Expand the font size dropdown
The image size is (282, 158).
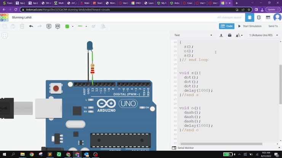point(239,35)
